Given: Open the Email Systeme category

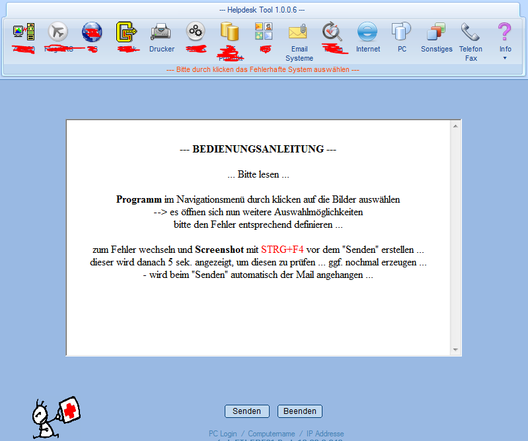Looking at the screenshot, I should point(299,32).
